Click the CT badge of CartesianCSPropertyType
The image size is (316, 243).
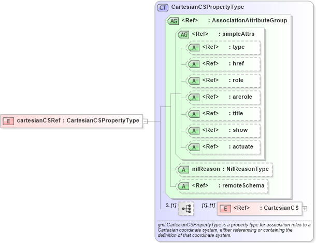pyautogui.click(x=163, y=8)
